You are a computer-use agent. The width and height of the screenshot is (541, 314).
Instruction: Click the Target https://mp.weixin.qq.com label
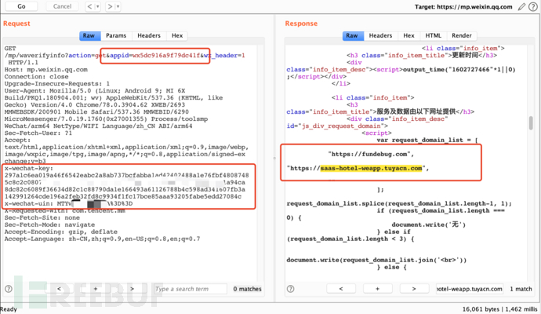(x=463, y=6)
